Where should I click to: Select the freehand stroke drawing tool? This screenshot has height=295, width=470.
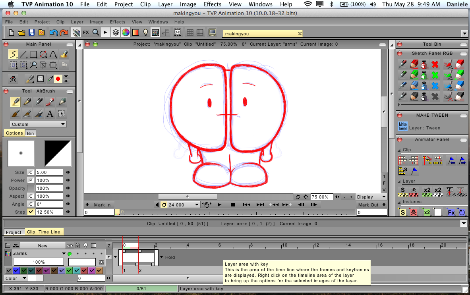pyautogui.click(x=13, y=54)
